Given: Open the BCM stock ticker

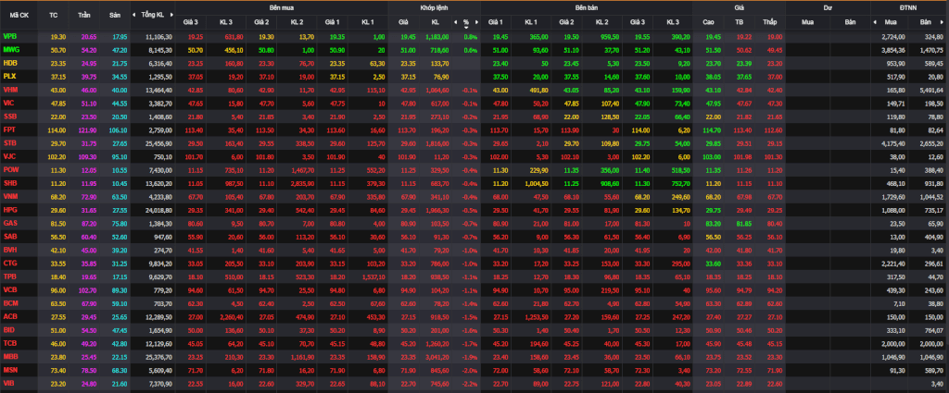Looking at the screenshot, I should (x=10, y=302).
